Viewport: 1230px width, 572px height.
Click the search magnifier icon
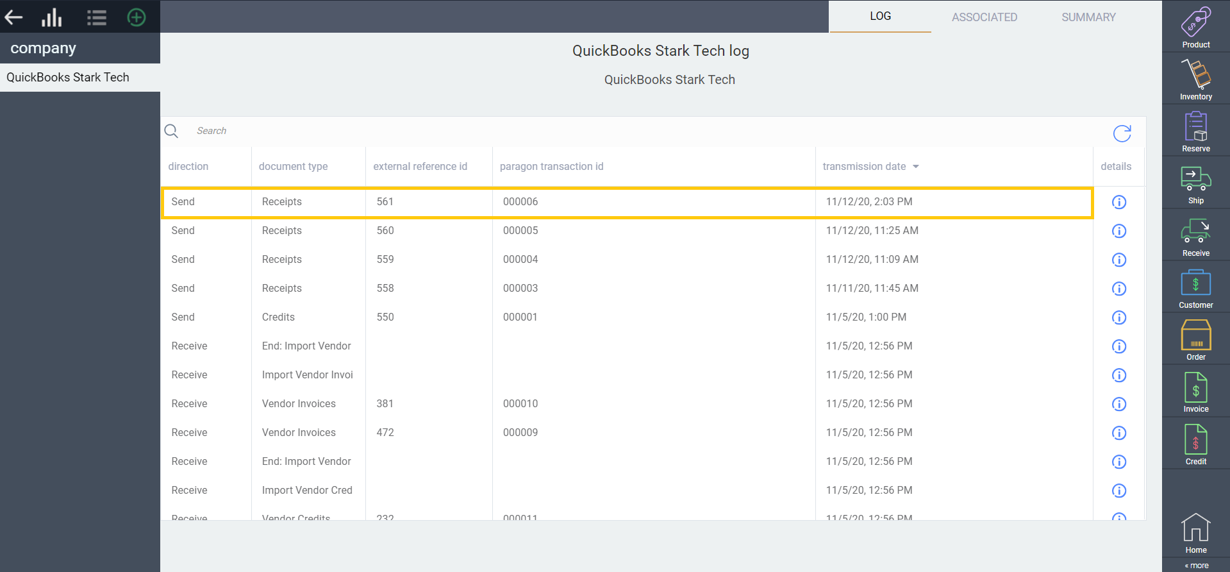(171, 131)
